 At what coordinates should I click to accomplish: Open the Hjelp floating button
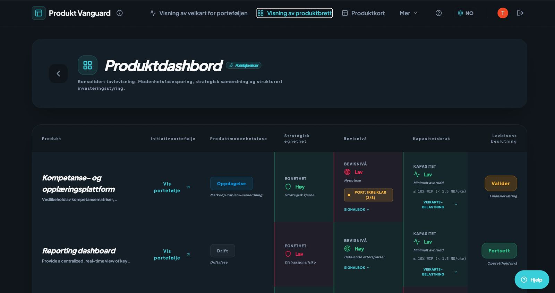coord(532,280)
